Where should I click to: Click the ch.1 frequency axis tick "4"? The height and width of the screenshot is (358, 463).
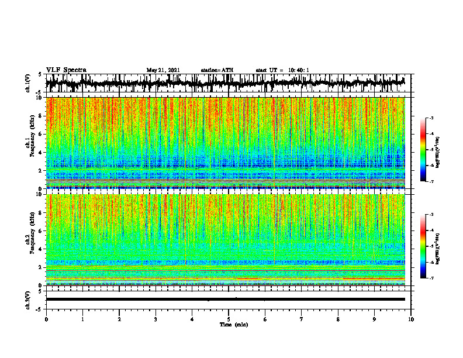41,153
